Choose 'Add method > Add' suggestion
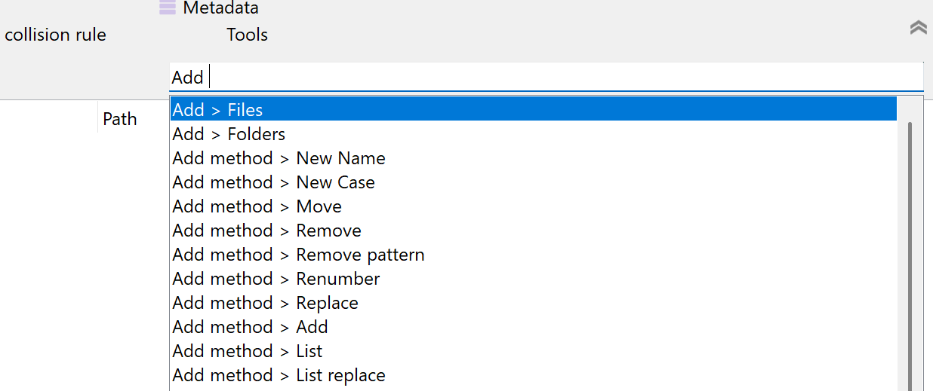933x391 pixels. click(250, 327)
